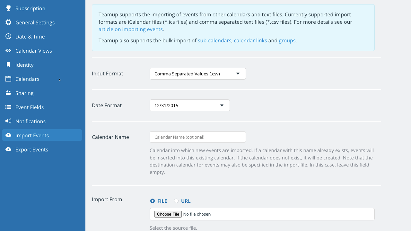Open the Input Format dropdown
Screen dimensions: 411x231
(197, 74)
